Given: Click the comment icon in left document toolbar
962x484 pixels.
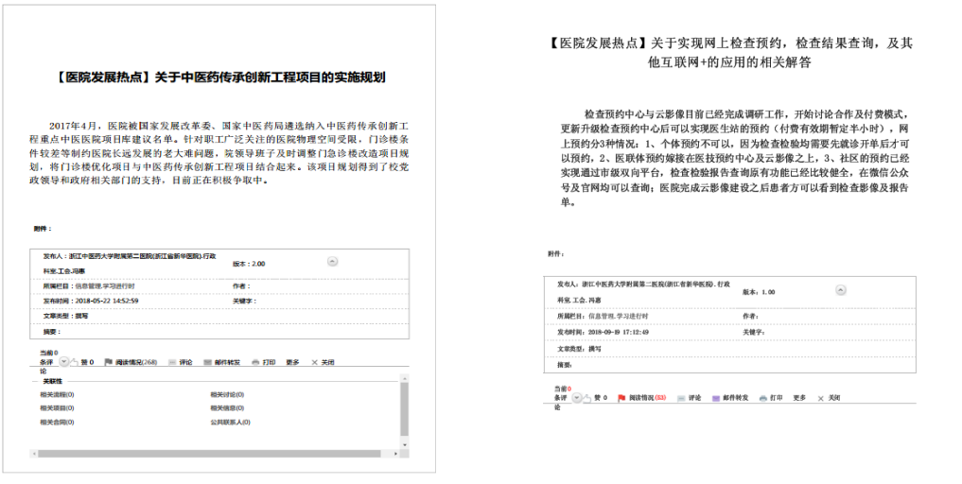Looking at the screenshot, I should coord(172,361).
